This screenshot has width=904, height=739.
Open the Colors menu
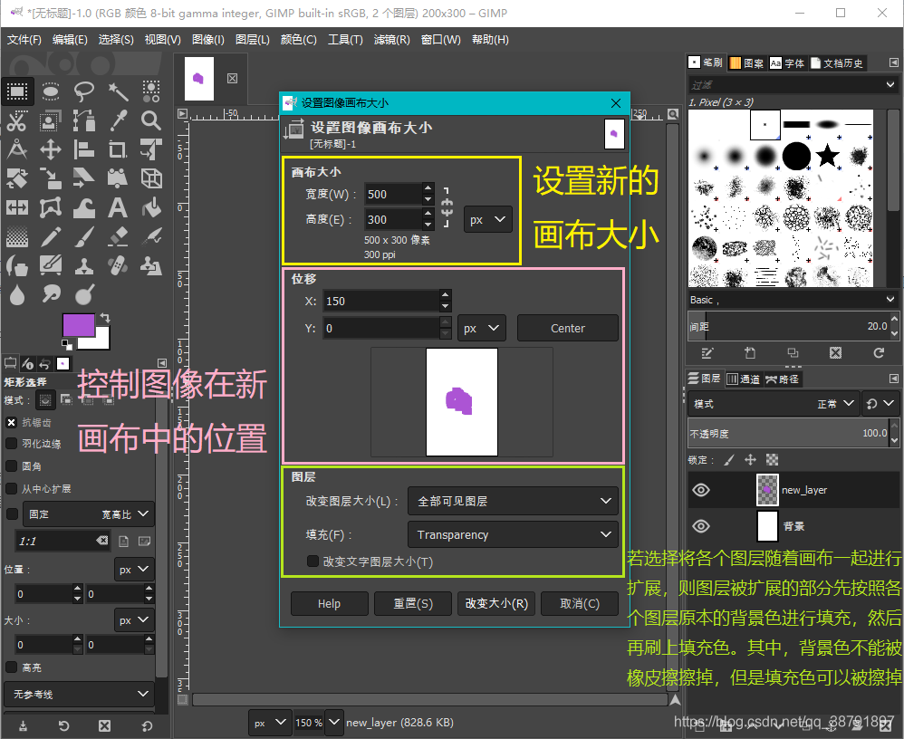click(298, 40)
